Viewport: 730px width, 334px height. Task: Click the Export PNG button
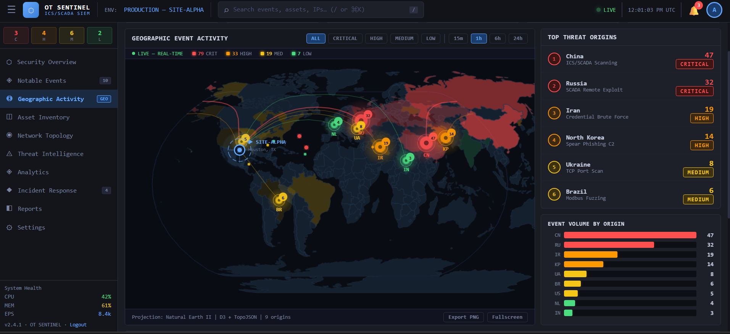[464, 317]
